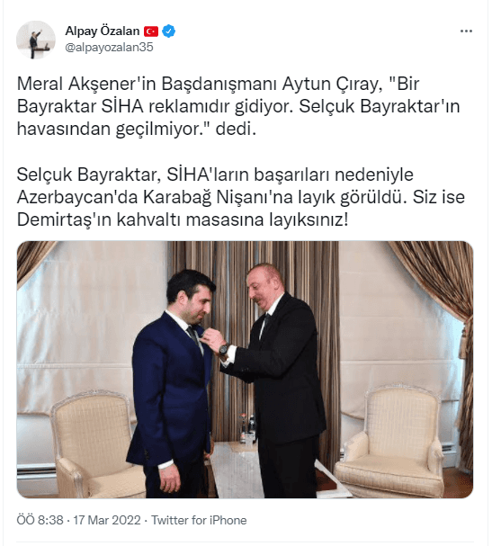The image size is (492, 546).
Task: Open the three-dot more options menu
Action: point(466,31)
